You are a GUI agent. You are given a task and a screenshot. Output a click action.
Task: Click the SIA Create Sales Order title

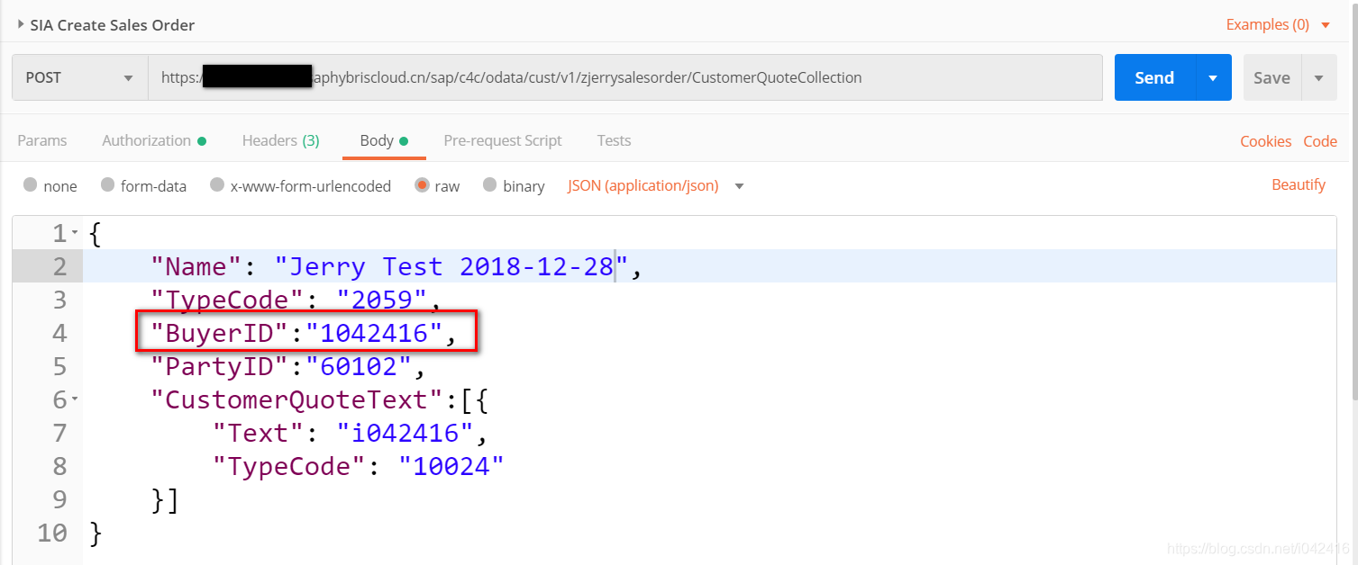(x=113, y=25)
